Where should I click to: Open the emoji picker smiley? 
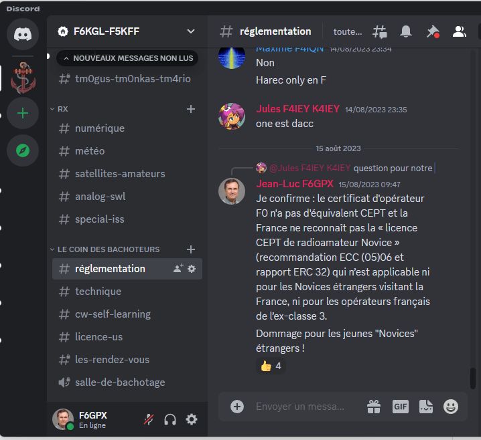tap(451, 407)
